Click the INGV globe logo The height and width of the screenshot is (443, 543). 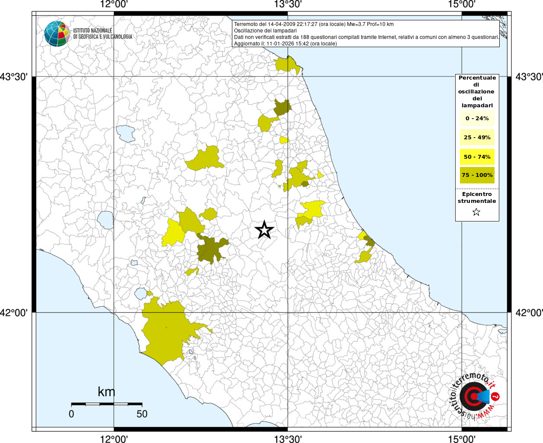57,34
